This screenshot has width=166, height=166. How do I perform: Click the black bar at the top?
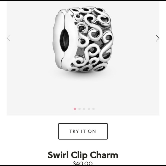coord(83,0)
